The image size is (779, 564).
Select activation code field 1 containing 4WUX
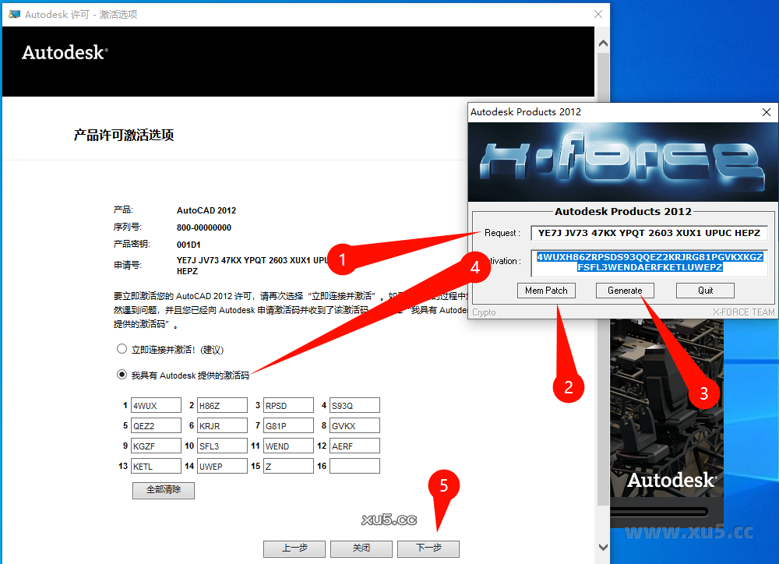click(156, 405)
